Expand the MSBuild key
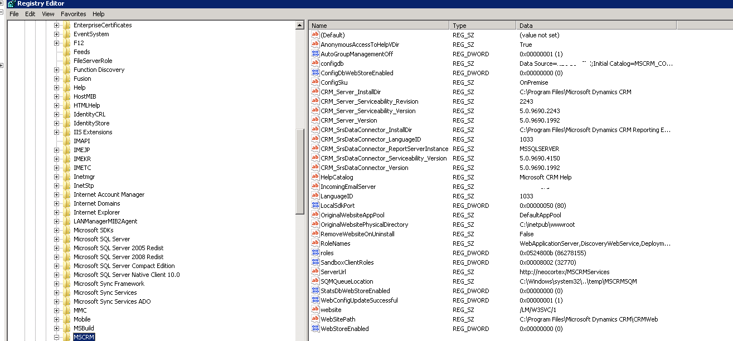The width and height of the screenshot is (733, 341). click(x=56, y=328)
